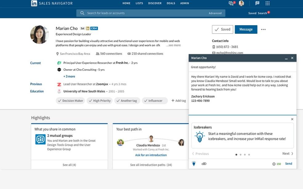Open See all (4) commonalities

pos(69,165)
